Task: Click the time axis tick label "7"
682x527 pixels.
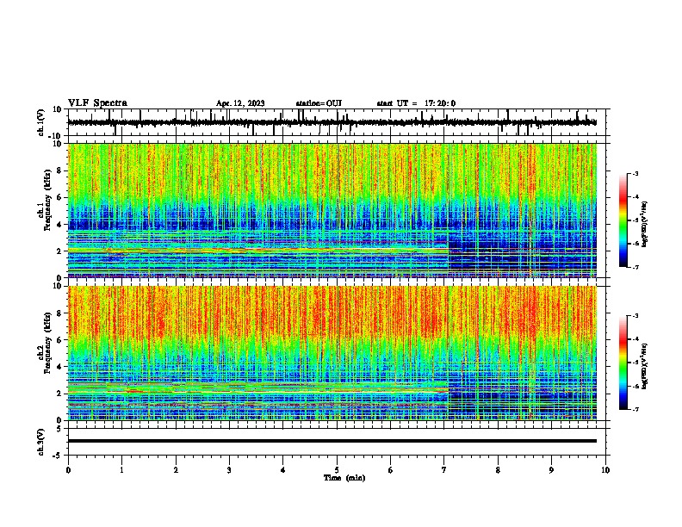Action: [444, 470]
